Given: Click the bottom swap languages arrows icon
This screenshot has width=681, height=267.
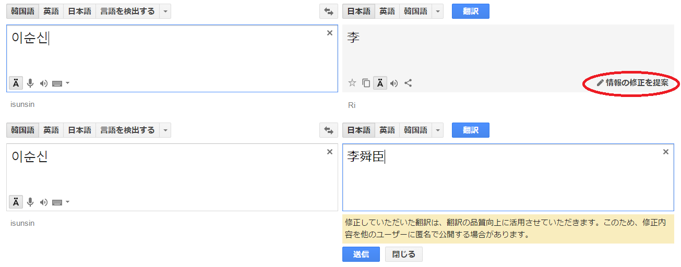Looking at the screenshot, I should click(x=329, y=130).
